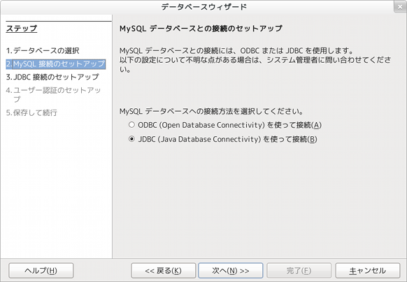407x282 pixels.
Task: Cancel the wizard with キャンセル button
Action: (x=368, y=271)
